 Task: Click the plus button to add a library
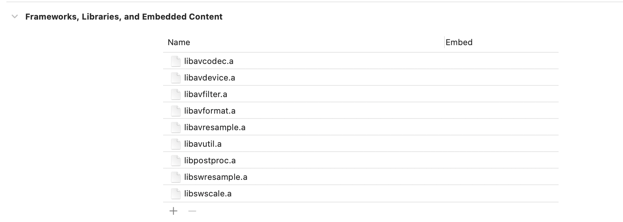173,211
